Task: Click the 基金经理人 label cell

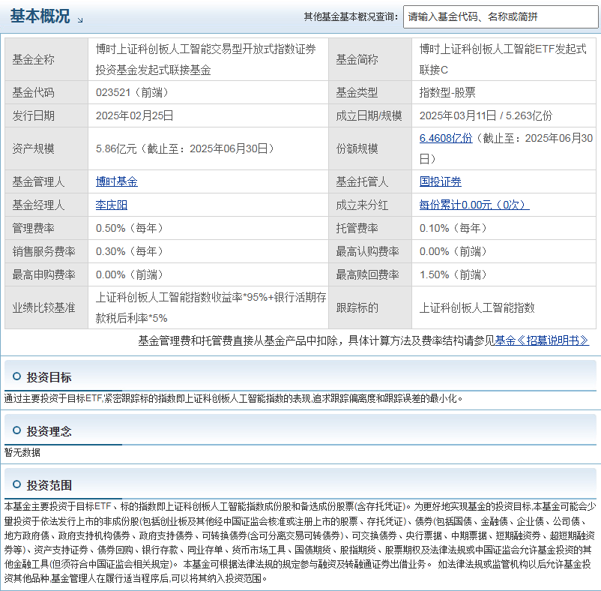Action: [46, 205]
